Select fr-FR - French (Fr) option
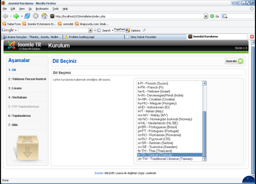The image size is (256, 184). click(170, 87)
